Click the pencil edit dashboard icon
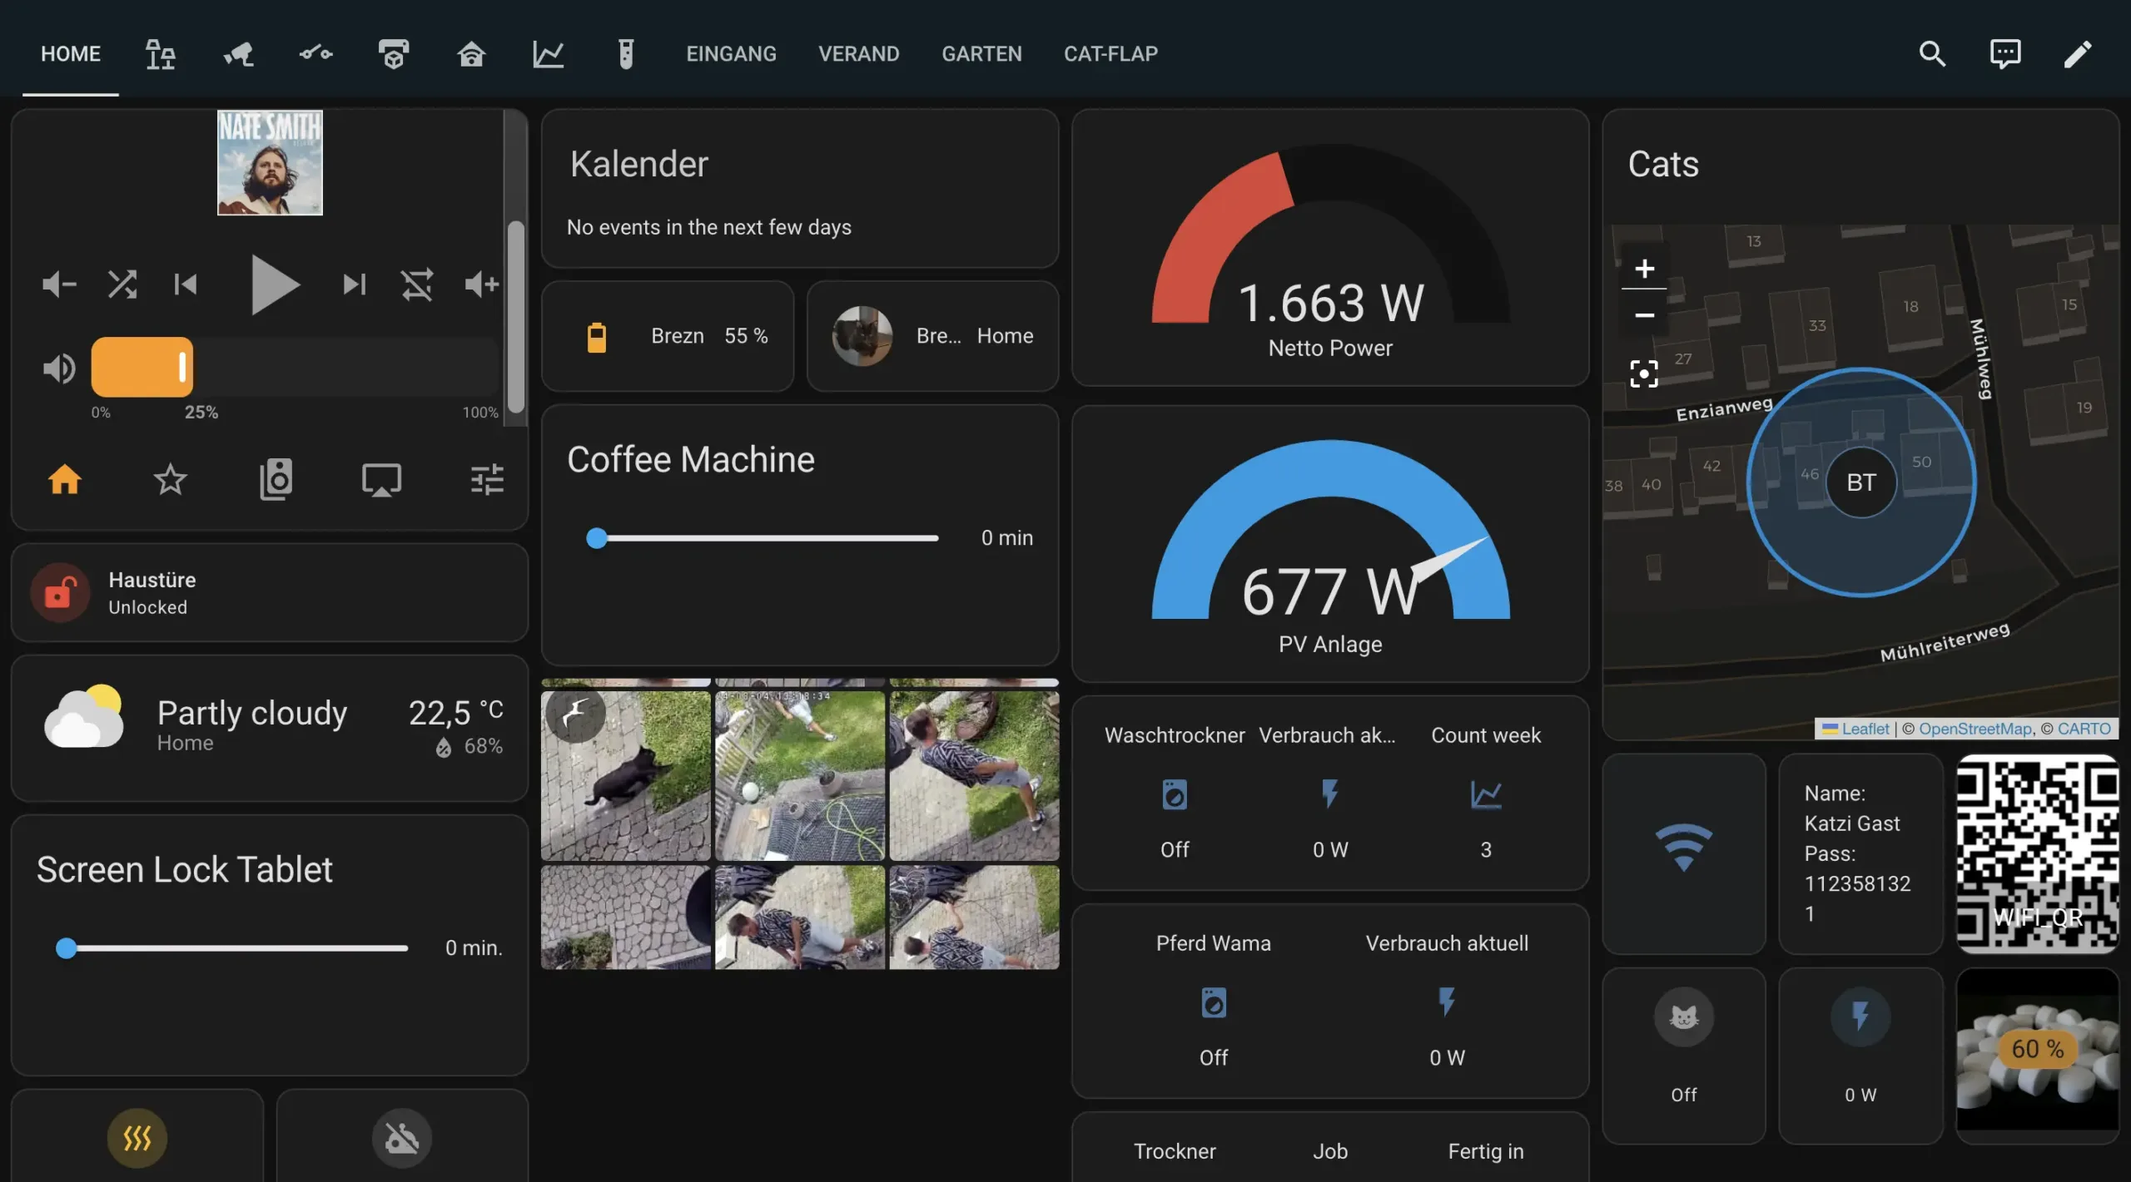 click(x=2078, y=54)
